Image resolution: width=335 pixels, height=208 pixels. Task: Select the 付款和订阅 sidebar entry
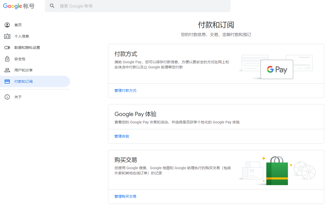(x=35, y=82)
